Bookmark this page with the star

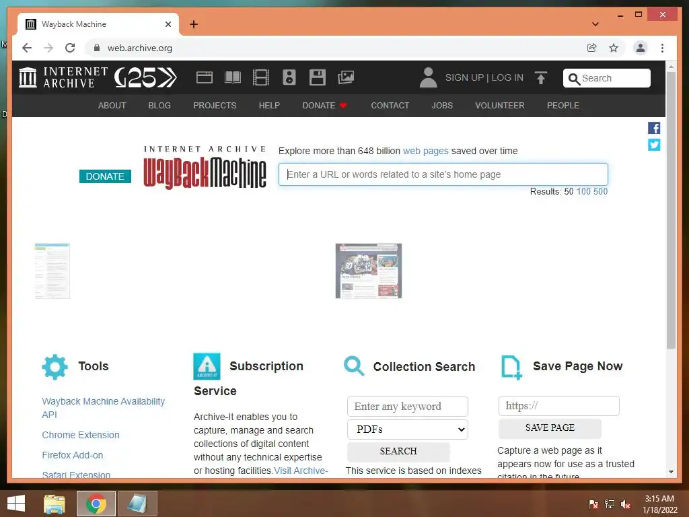pyautogui.click(x=614, y=48)
